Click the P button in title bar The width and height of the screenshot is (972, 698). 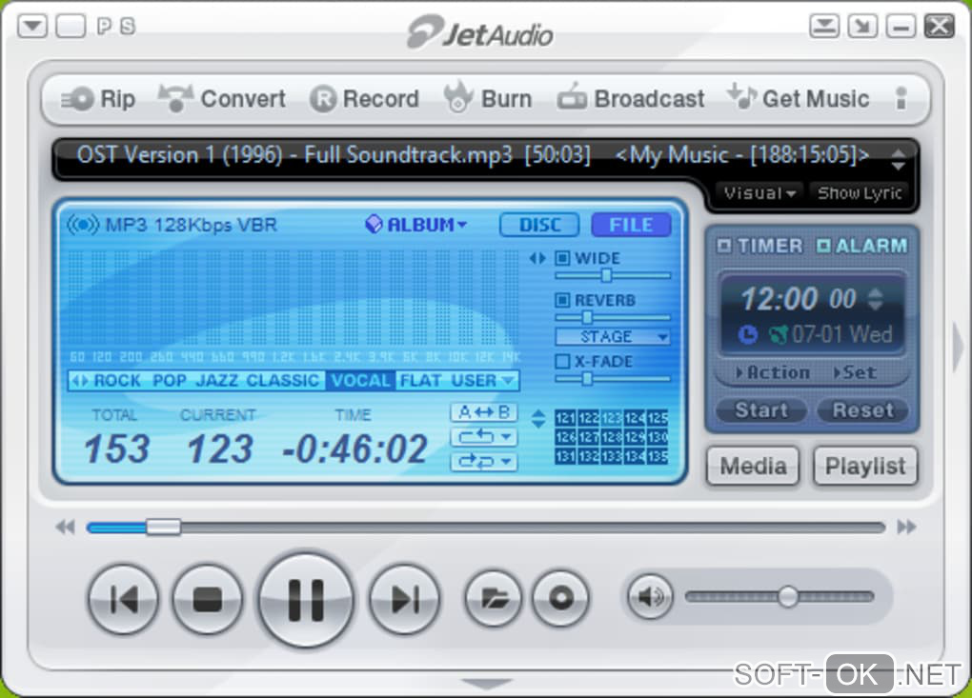point(105,26)
